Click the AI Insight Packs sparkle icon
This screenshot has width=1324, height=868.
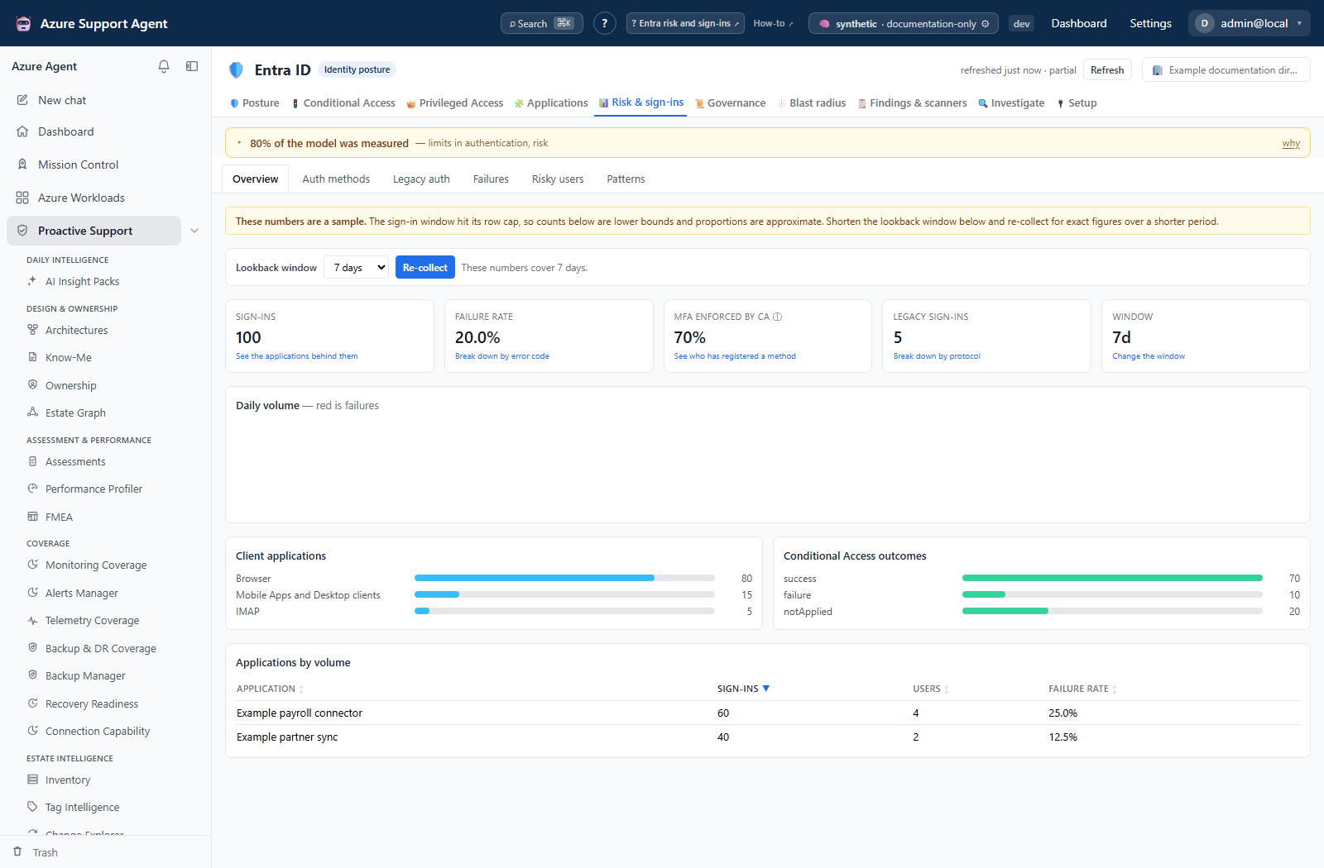[x=33, y=281]
